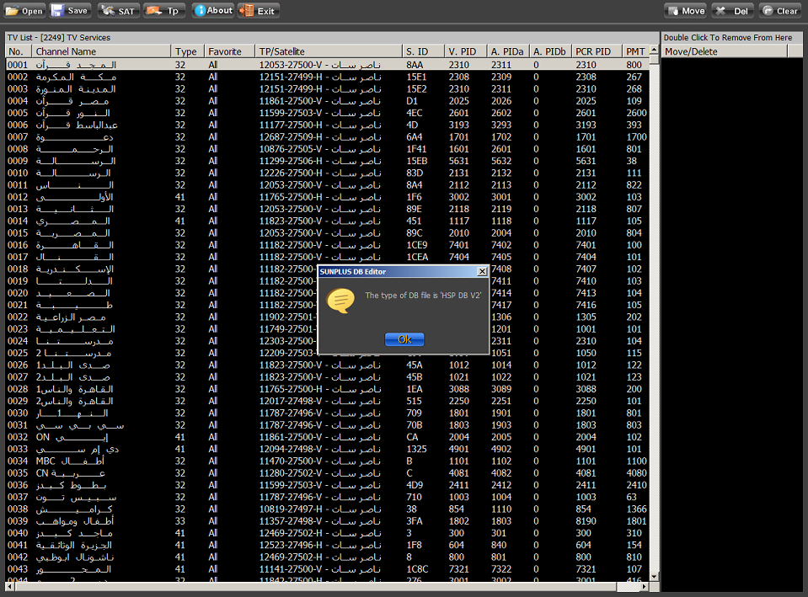This screenshot has width=808, height=597.
Task: Sort by the S. ID column header
Action: [x=423, y=51]
